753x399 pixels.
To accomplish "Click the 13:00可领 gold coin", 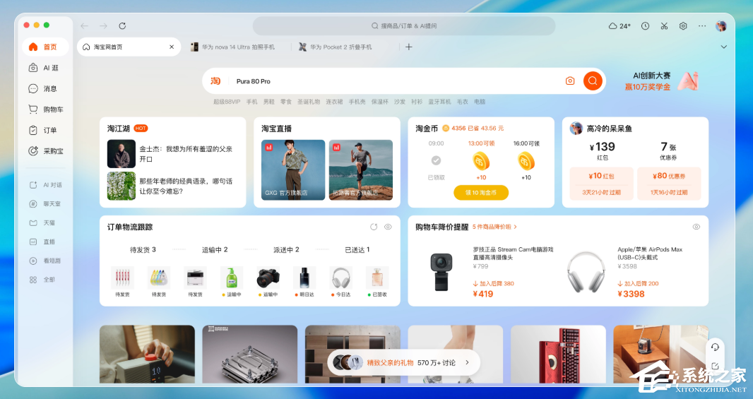I will click(481, 161).
